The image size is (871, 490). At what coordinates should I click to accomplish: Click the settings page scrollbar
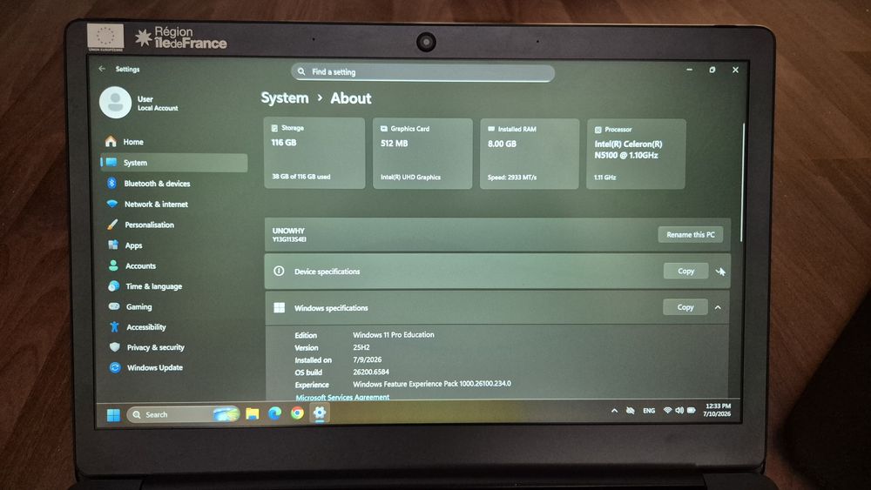pyautogui.click(x=743, y=182)
